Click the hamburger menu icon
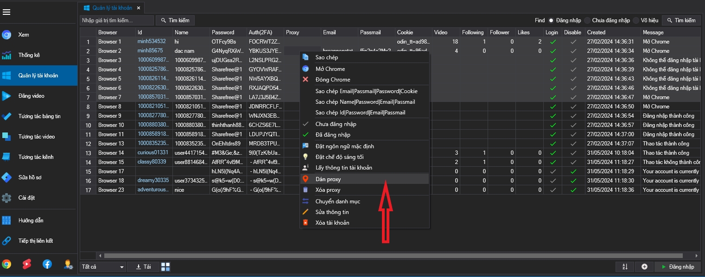705x277 pixels. (6, 12)
